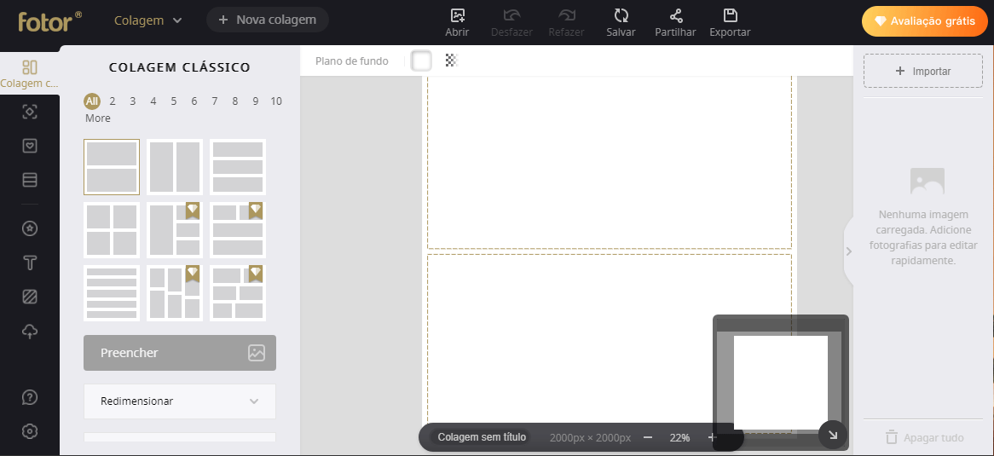Open the settings gear in sidebar

pos(30,431)
